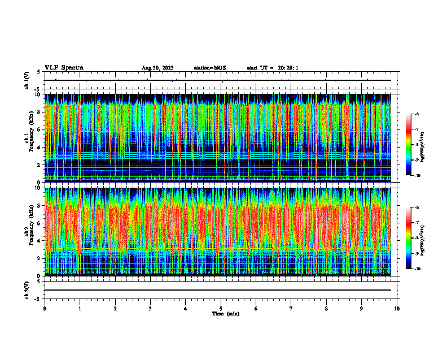Click the "-10" label on ch.1 color bar
Image resolution: width=447 pixels, height=346 pixels.
point(418,175)
